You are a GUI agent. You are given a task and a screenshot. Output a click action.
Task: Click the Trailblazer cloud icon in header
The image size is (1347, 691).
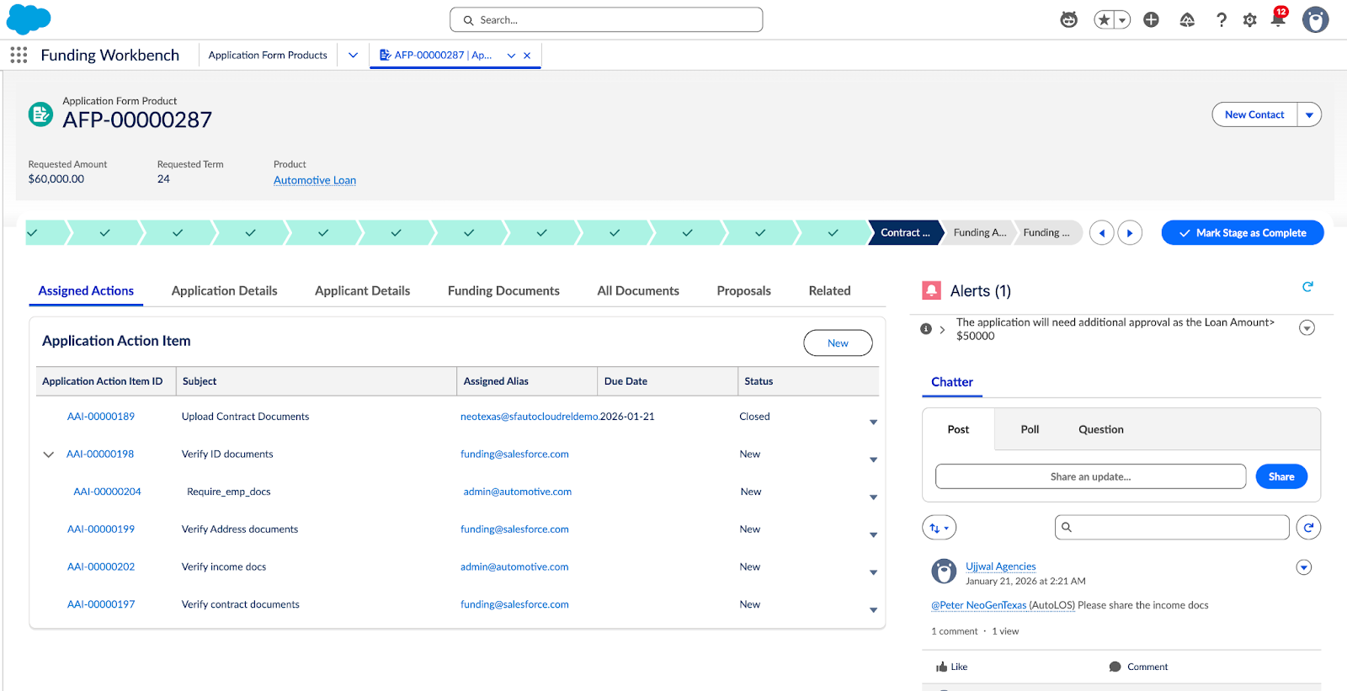[1187, 19]
